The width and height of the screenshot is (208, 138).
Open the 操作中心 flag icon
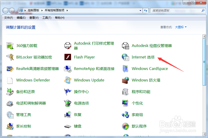point(68,92)
